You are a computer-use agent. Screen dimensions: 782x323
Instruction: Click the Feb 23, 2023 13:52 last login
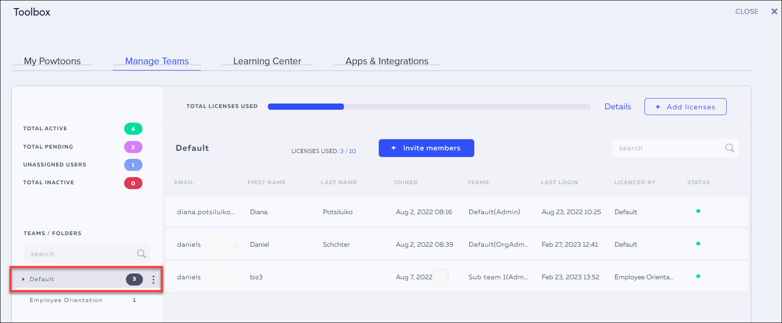[x=570, y=277]
